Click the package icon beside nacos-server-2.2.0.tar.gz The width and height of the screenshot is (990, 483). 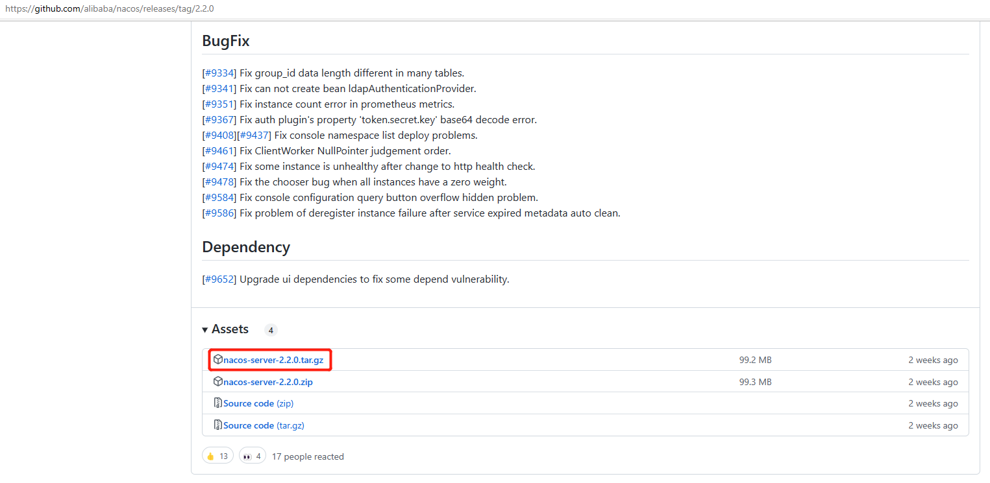click(x=218, y=359)
